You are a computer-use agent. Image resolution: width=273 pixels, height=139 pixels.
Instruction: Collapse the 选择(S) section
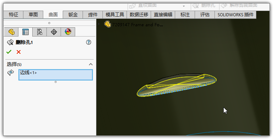click(x=91, y=64)
